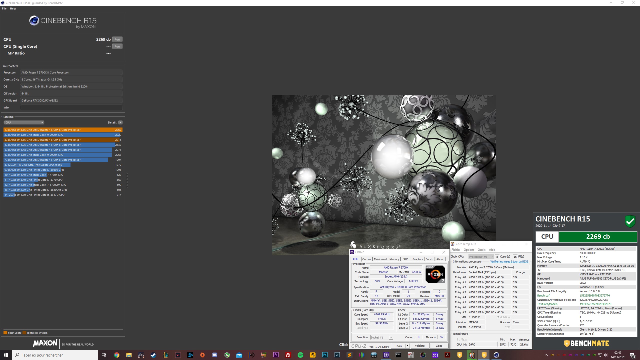Screen dimensions: 640x360
Task: Switch to CPU-Z Caches tab
Action: click(366, 259)
